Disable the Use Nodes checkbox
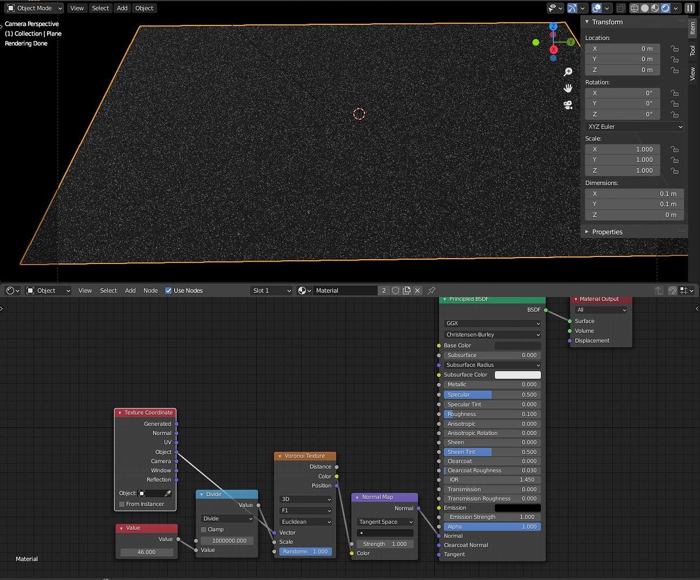 pyautogui.click(x=168, y=291)
